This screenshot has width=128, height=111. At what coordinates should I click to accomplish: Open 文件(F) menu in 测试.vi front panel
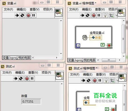click(x=7, y=73)
